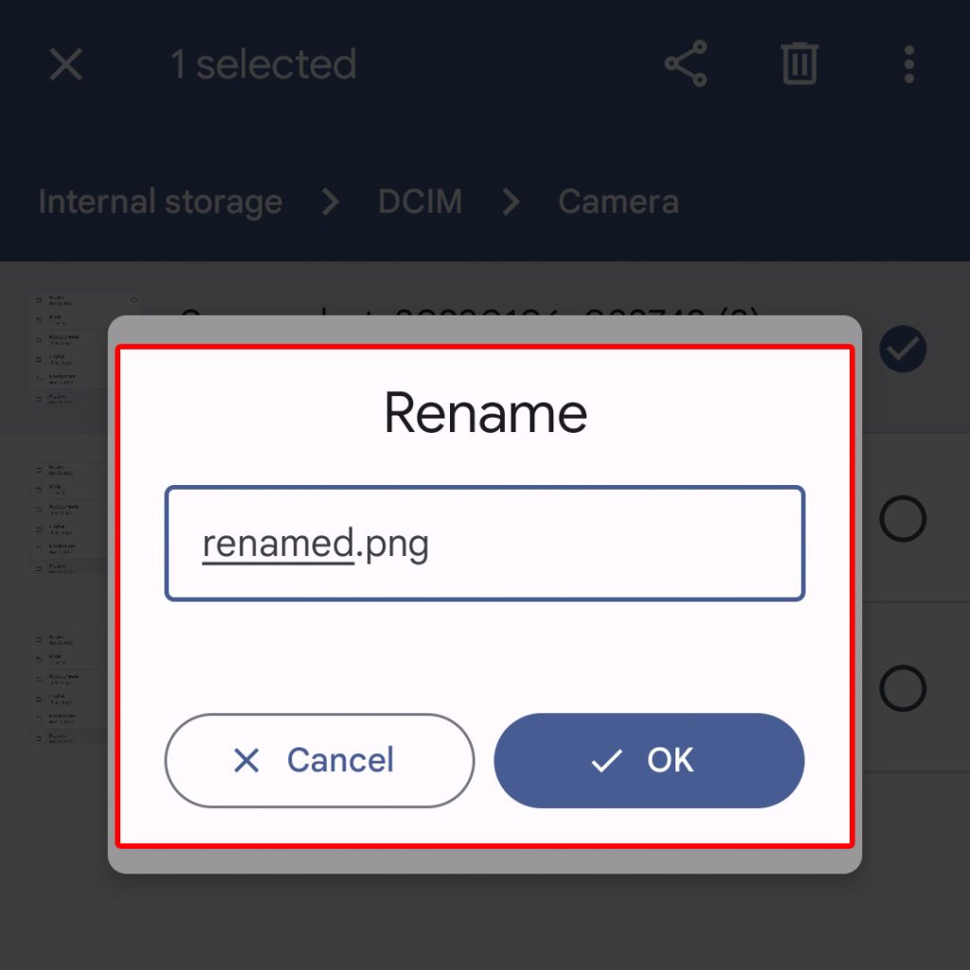The image size is (970, 970).
Task: Click the Rename dialog title
Action: tap(485, 413)
